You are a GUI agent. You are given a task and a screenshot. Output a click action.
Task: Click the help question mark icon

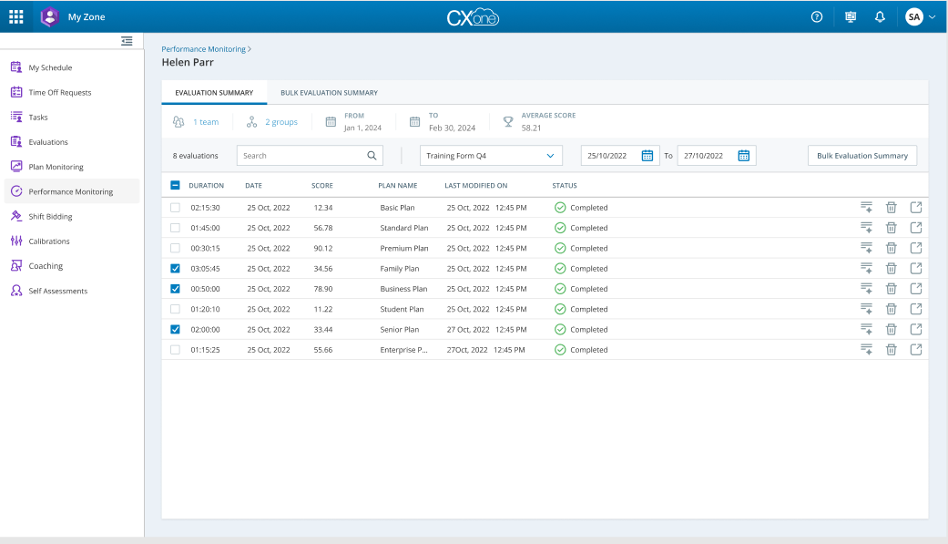(817, 16)
